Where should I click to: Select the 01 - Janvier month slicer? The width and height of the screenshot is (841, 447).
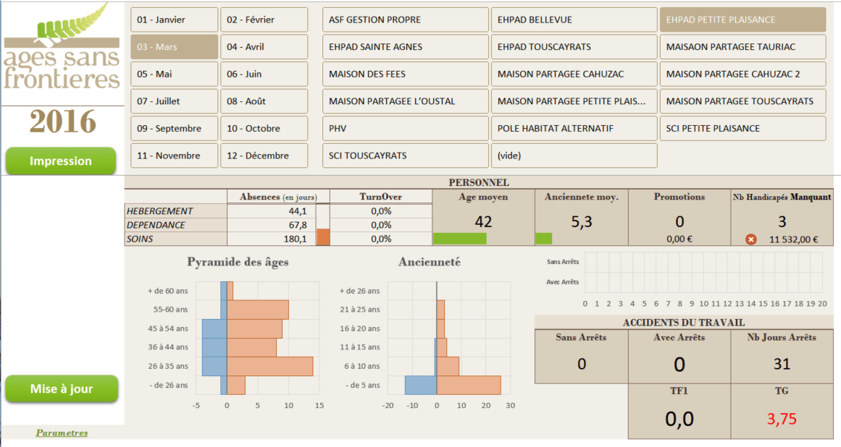click(x=174, y=20)
